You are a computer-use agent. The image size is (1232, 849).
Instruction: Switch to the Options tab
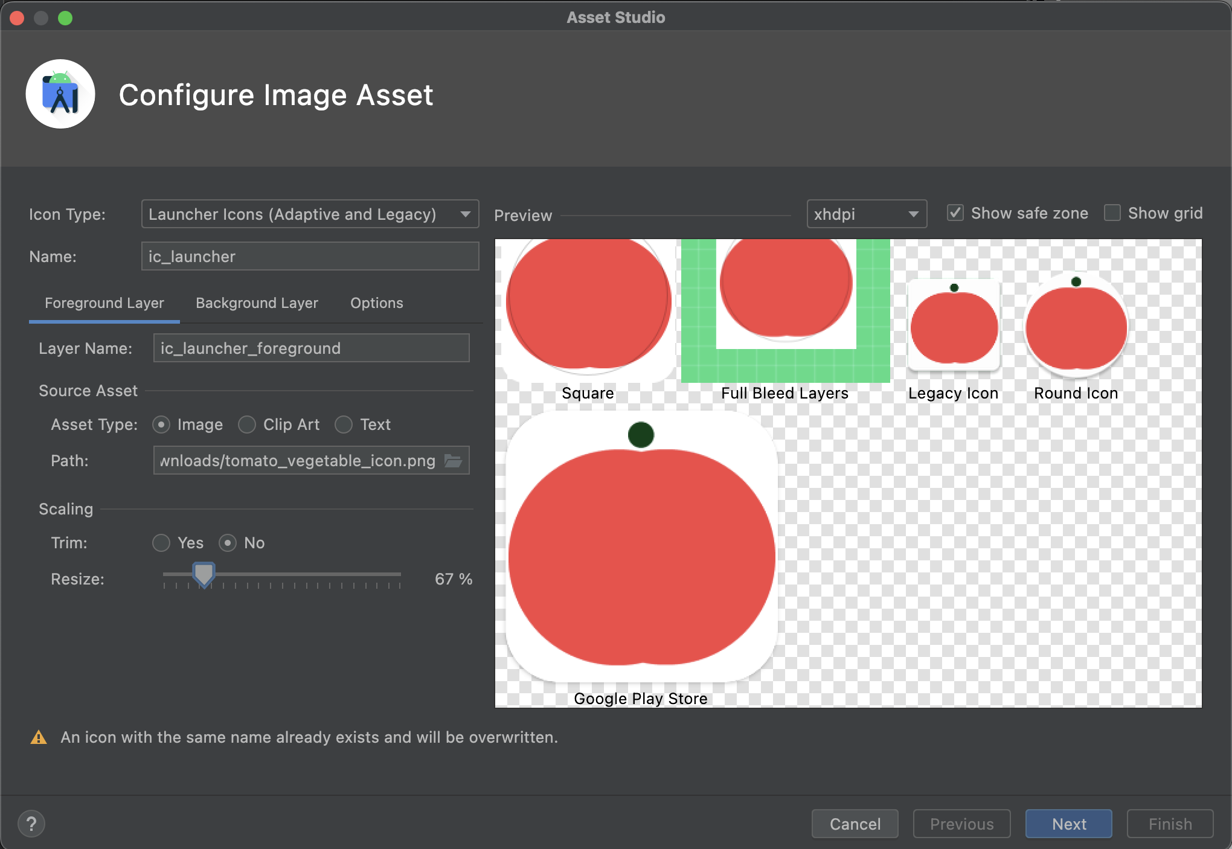coord(376,303)
